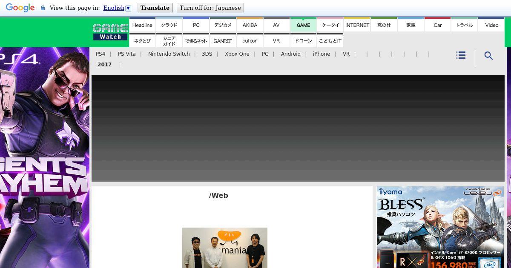Click the blue padlock icon
Viewport: 511px width, 268px height.
tap(43, 8)
